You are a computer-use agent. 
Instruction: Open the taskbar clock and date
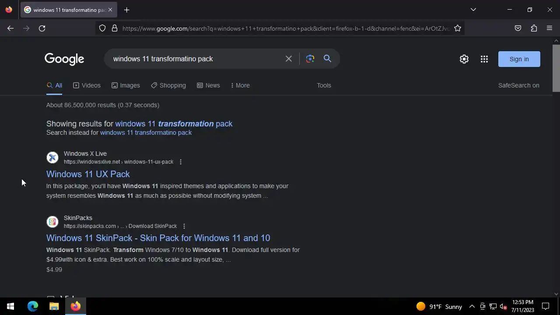523,306
